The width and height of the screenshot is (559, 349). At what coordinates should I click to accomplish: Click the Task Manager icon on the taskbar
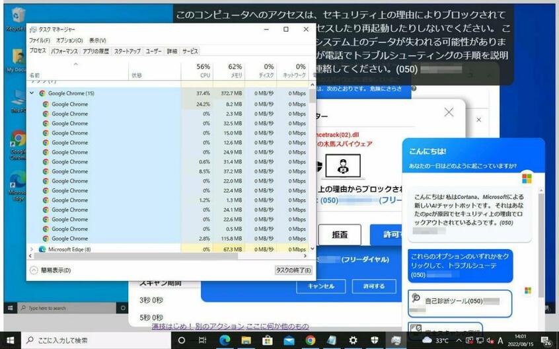pyautogui.click(x=395, y=340)
